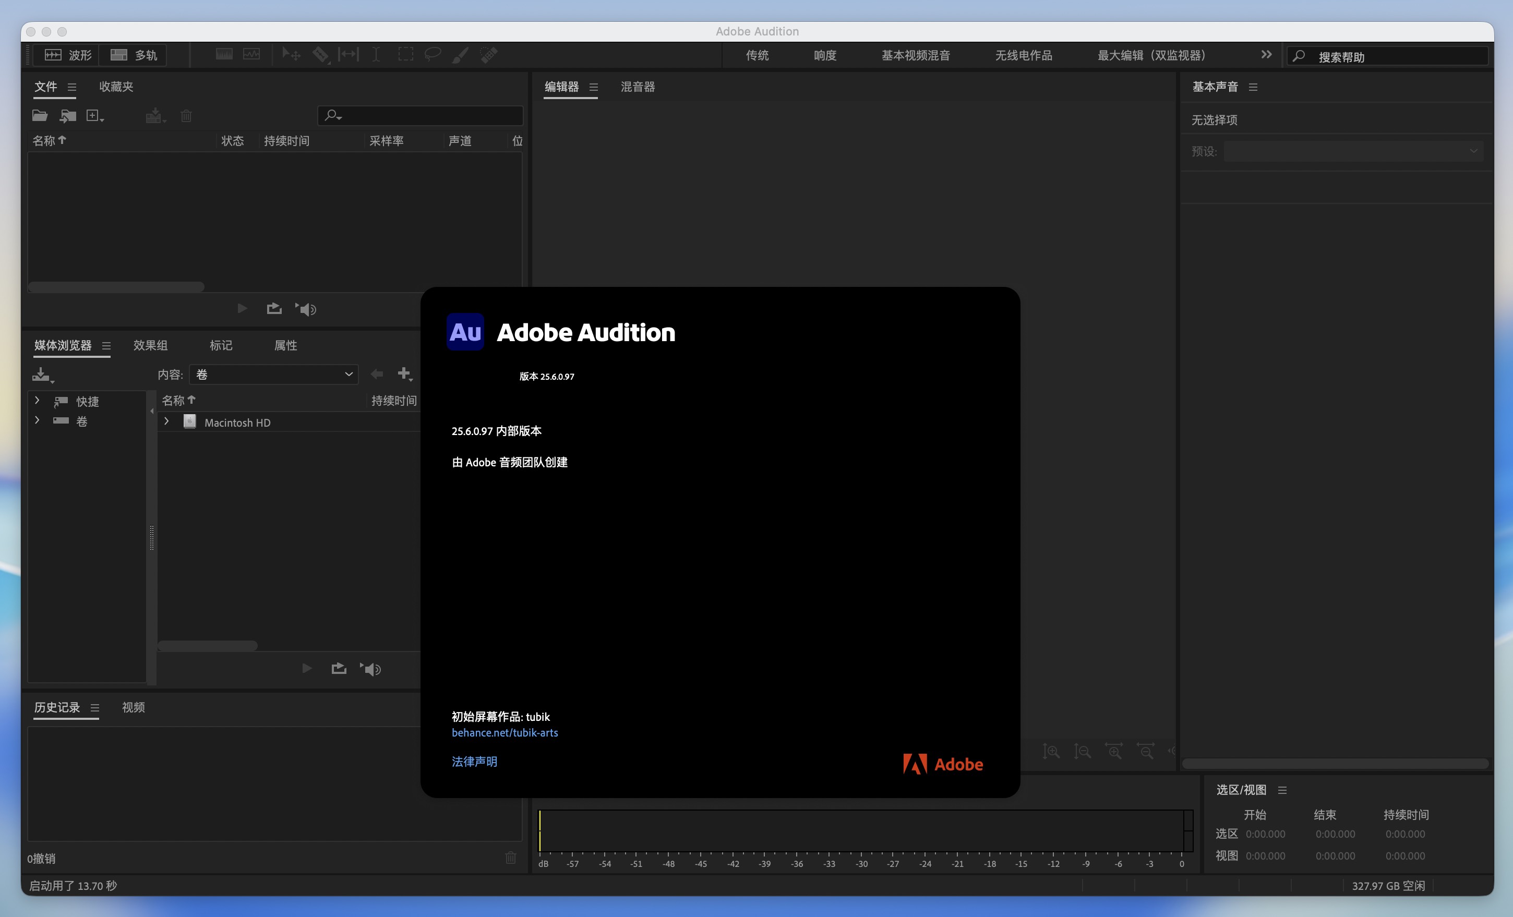
Task: Open a file using the open folder icon
Action: click(39, 115)
